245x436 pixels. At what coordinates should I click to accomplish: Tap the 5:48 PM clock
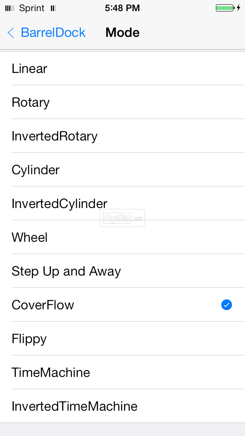[122, 8]
